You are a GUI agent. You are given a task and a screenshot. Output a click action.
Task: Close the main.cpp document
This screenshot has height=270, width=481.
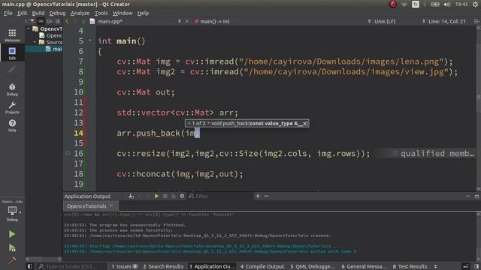coord(187,21)
